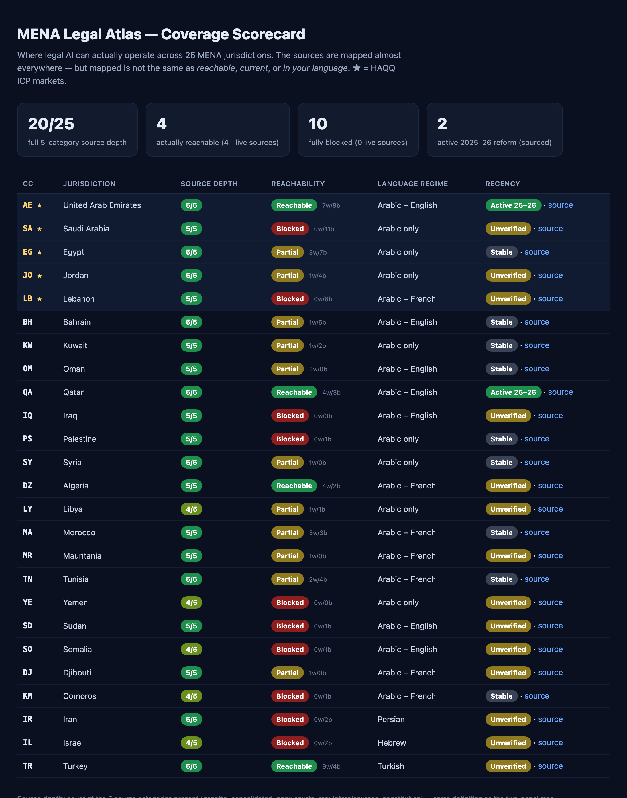
Task: Click the Arabic + French cell for Lebanon
Action: point(407,299)
